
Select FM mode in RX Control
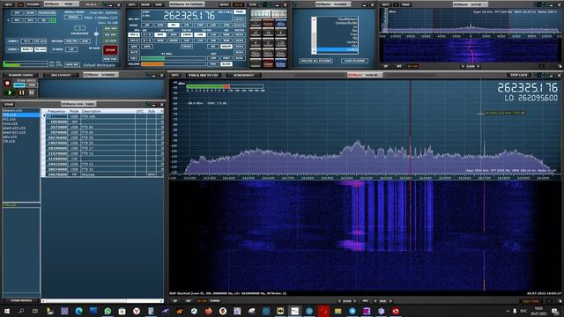(174, 26)
